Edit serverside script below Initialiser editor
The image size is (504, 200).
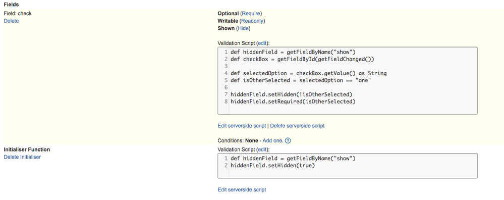point(242,189)
